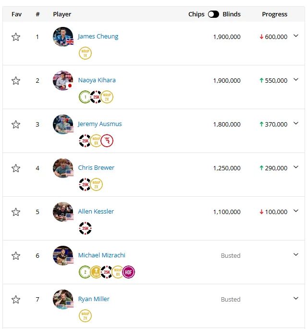This screenshot has width=307, height=329.
Task: Click the Progress column header
Action: coord(274,14)
